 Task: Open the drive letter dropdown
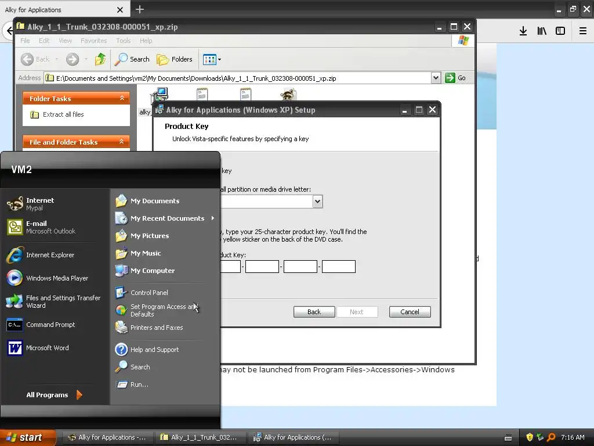[x=317, y=202]
